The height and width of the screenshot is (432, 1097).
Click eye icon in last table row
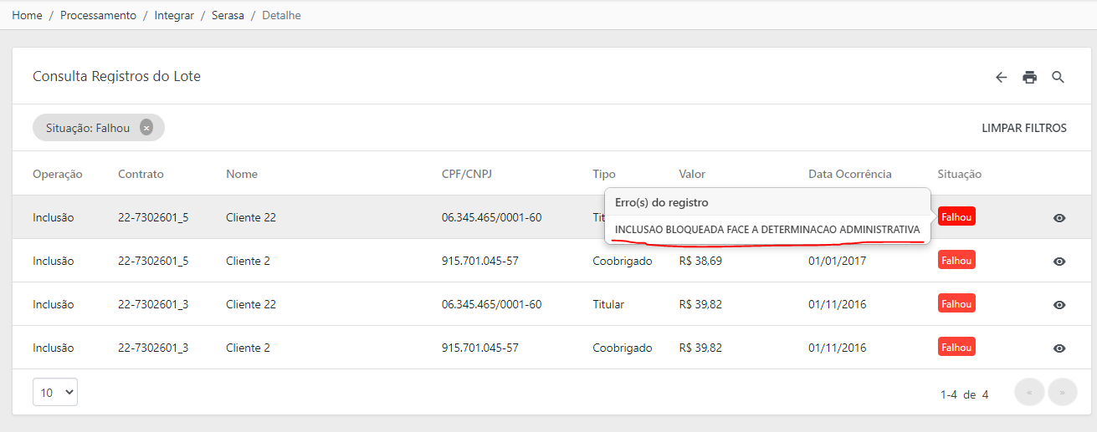pos(1059,348)
